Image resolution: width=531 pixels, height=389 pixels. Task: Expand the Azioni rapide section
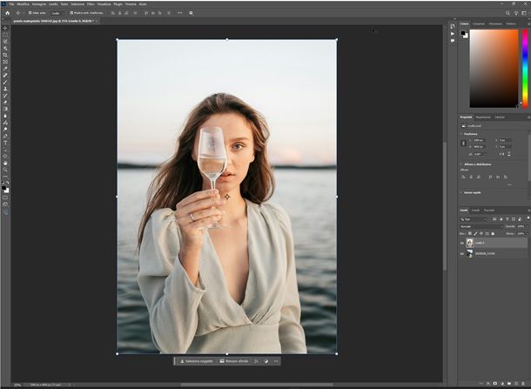[x=460, y=192]
